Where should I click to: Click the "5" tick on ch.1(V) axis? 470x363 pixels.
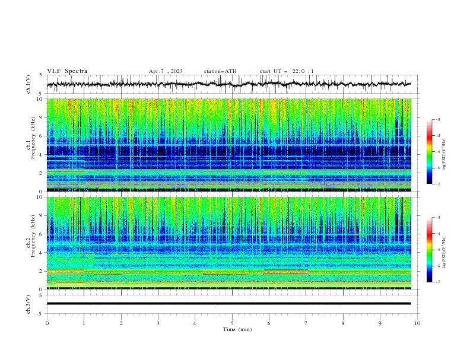(x=41, y=75)
